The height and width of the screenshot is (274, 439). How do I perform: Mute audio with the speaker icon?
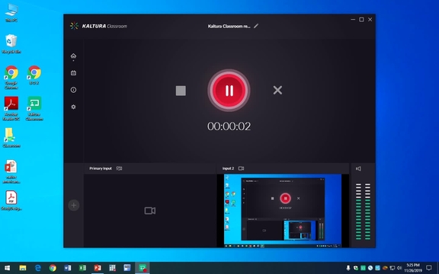358,169
